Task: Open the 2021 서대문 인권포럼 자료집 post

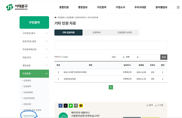Action: click(75, 72)
